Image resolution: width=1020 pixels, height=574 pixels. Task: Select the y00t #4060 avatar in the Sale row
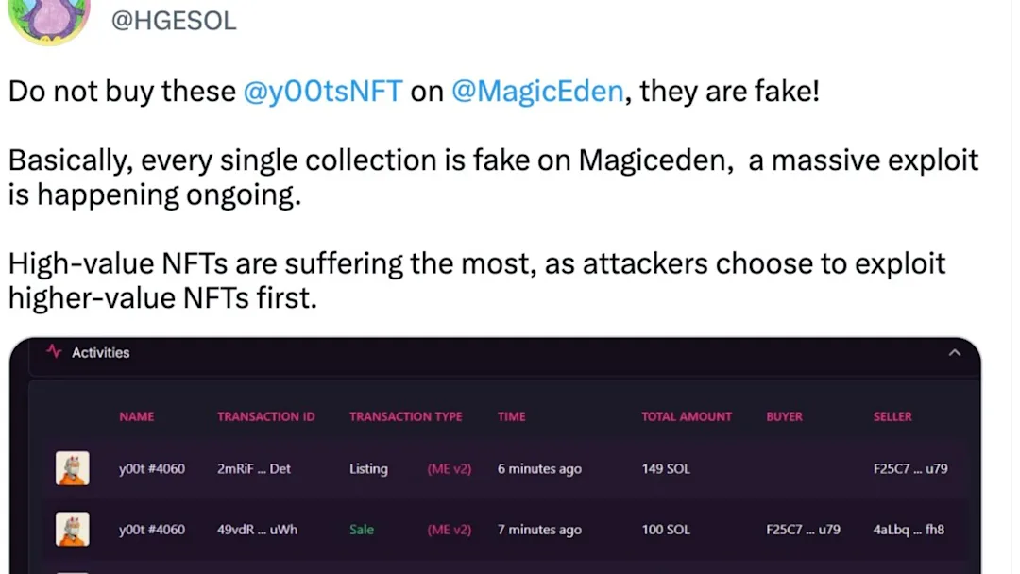[x=73, y=530]
